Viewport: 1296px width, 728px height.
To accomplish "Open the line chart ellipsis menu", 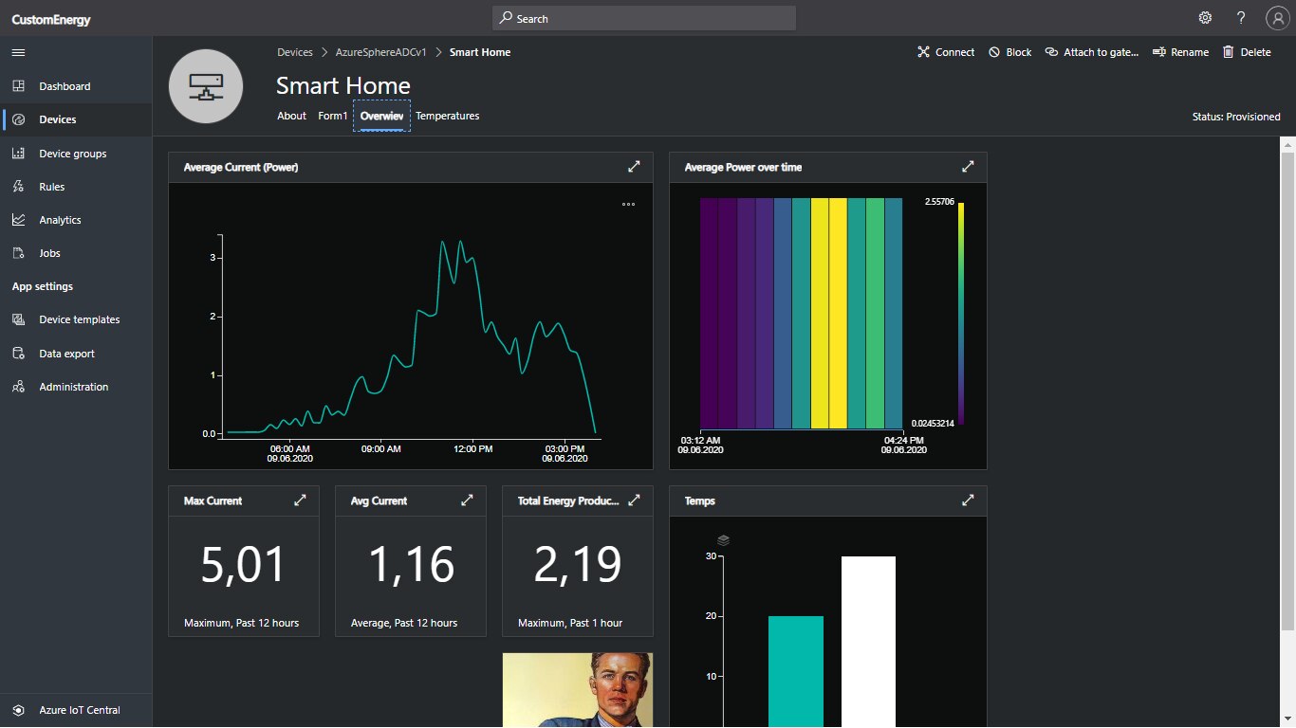I will coord(628,204).
